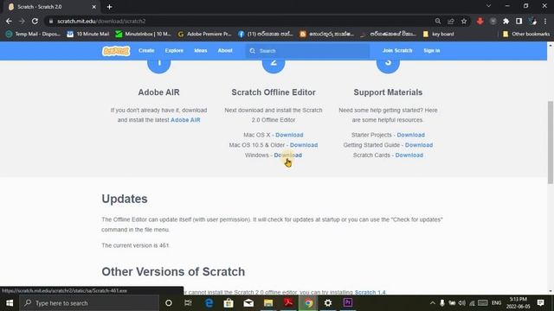Screen dimensions: 554x311
Task: Click the address bar URL
Action: point(101,21)
